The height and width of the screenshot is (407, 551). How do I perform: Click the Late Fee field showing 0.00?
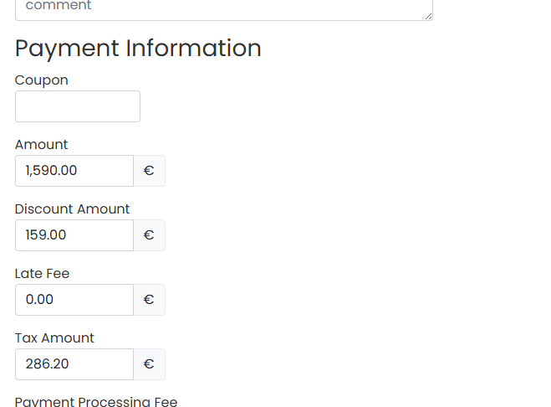pos(74,300)
